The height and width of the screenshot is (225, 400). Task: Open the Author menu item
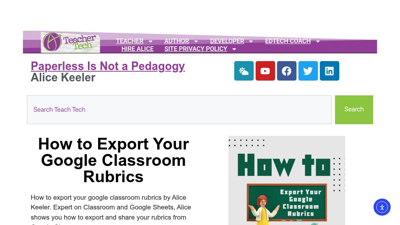coord(177,41)
